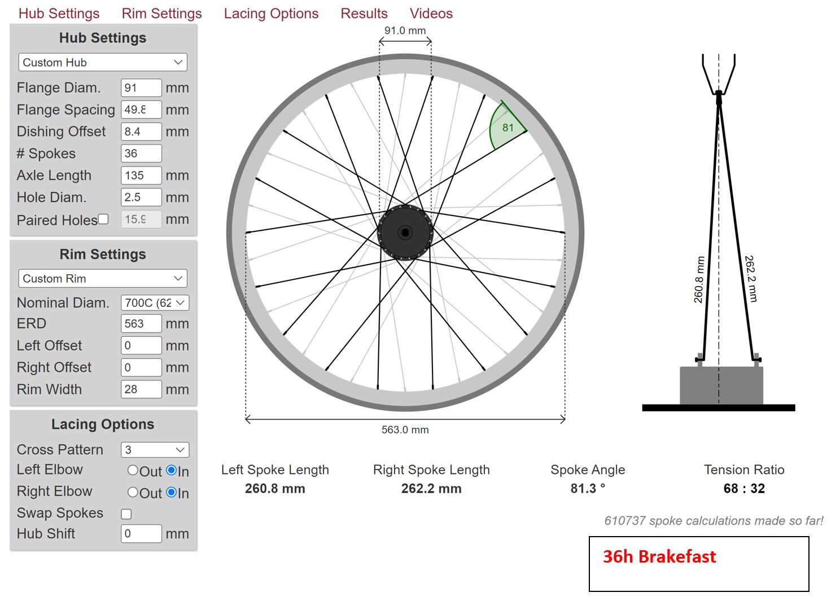Screen dimensions: 840x610
Task: Click the Hub Shift input field
Action: (141, 533)
